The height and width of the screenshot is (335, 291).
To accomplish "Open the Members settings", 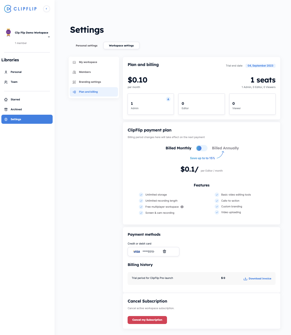I will pyautogui.click(x=94, y=72).
